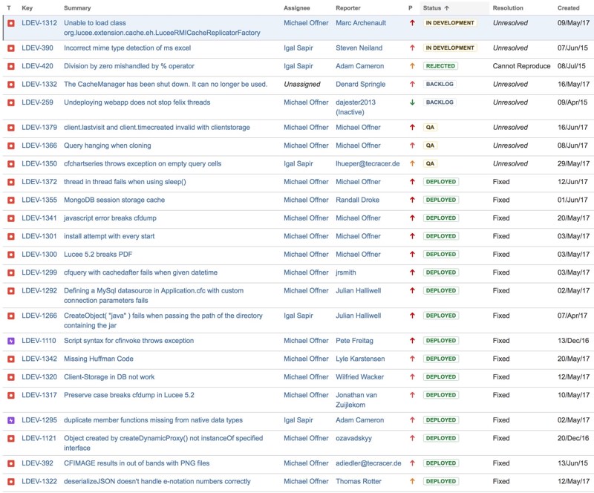The height and width of the screenshot is (493, 594).
Task: Click the priority arrow for LDEV-1332
Action: coord(412,84)
